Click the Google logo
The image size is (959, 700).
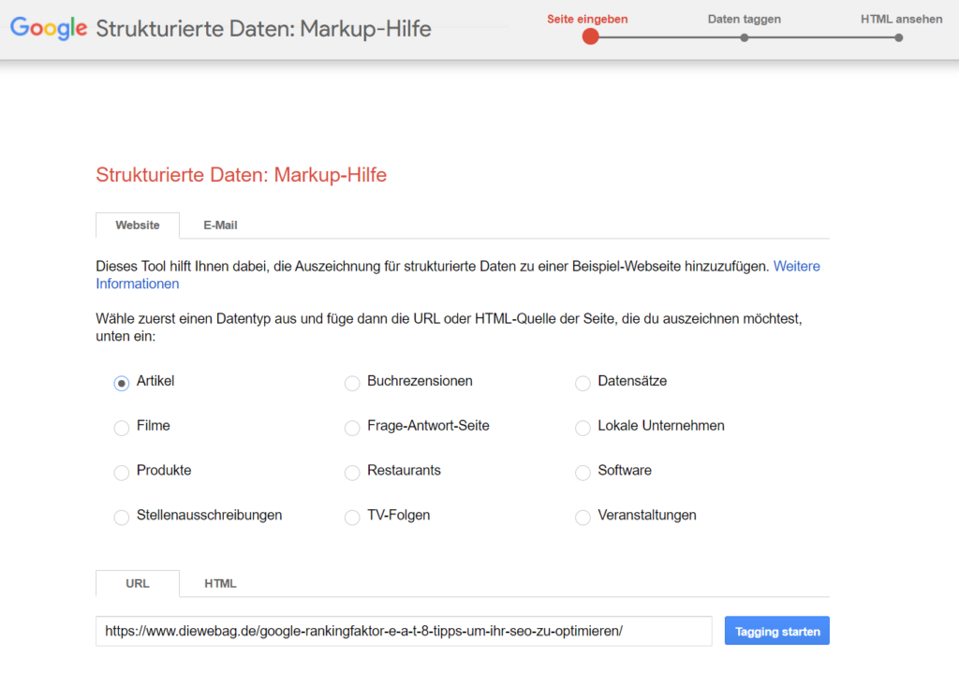(49, 28)
